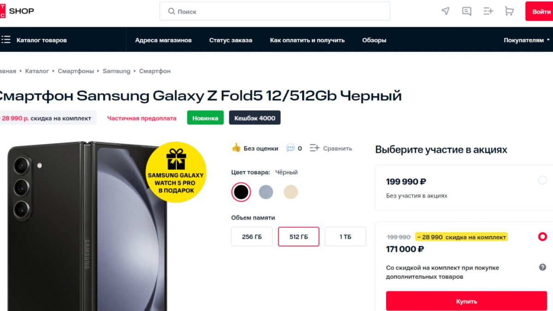Image resolution: width=553 pixels, height=311 pixels.
Task: Choose the 256 ГБ memory option
Action: (x=252, y=237)
